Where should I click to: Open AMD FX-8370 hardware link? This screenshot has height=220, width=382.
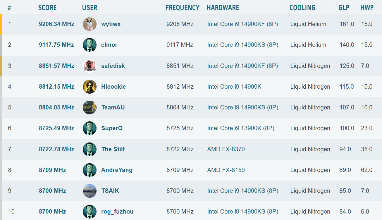click(226, 149)
